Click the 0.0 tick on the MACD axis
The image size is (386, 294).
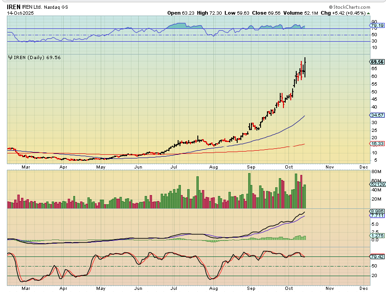coord(375,240)
